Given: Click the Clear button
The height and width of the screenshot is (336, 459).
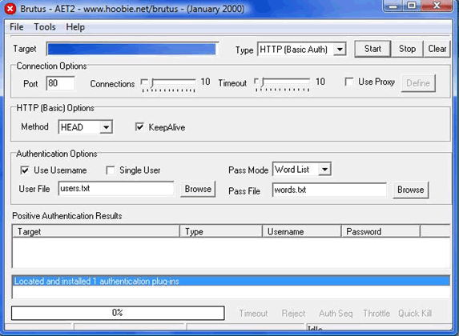Looking at the screenshot, I should click(x=437, y=49).
